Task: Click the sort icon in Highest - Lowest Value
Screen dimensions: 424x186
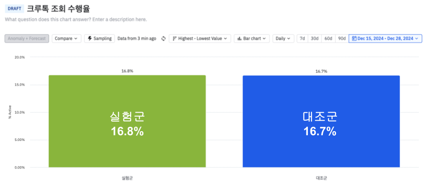Action: [x=174, y=38]
